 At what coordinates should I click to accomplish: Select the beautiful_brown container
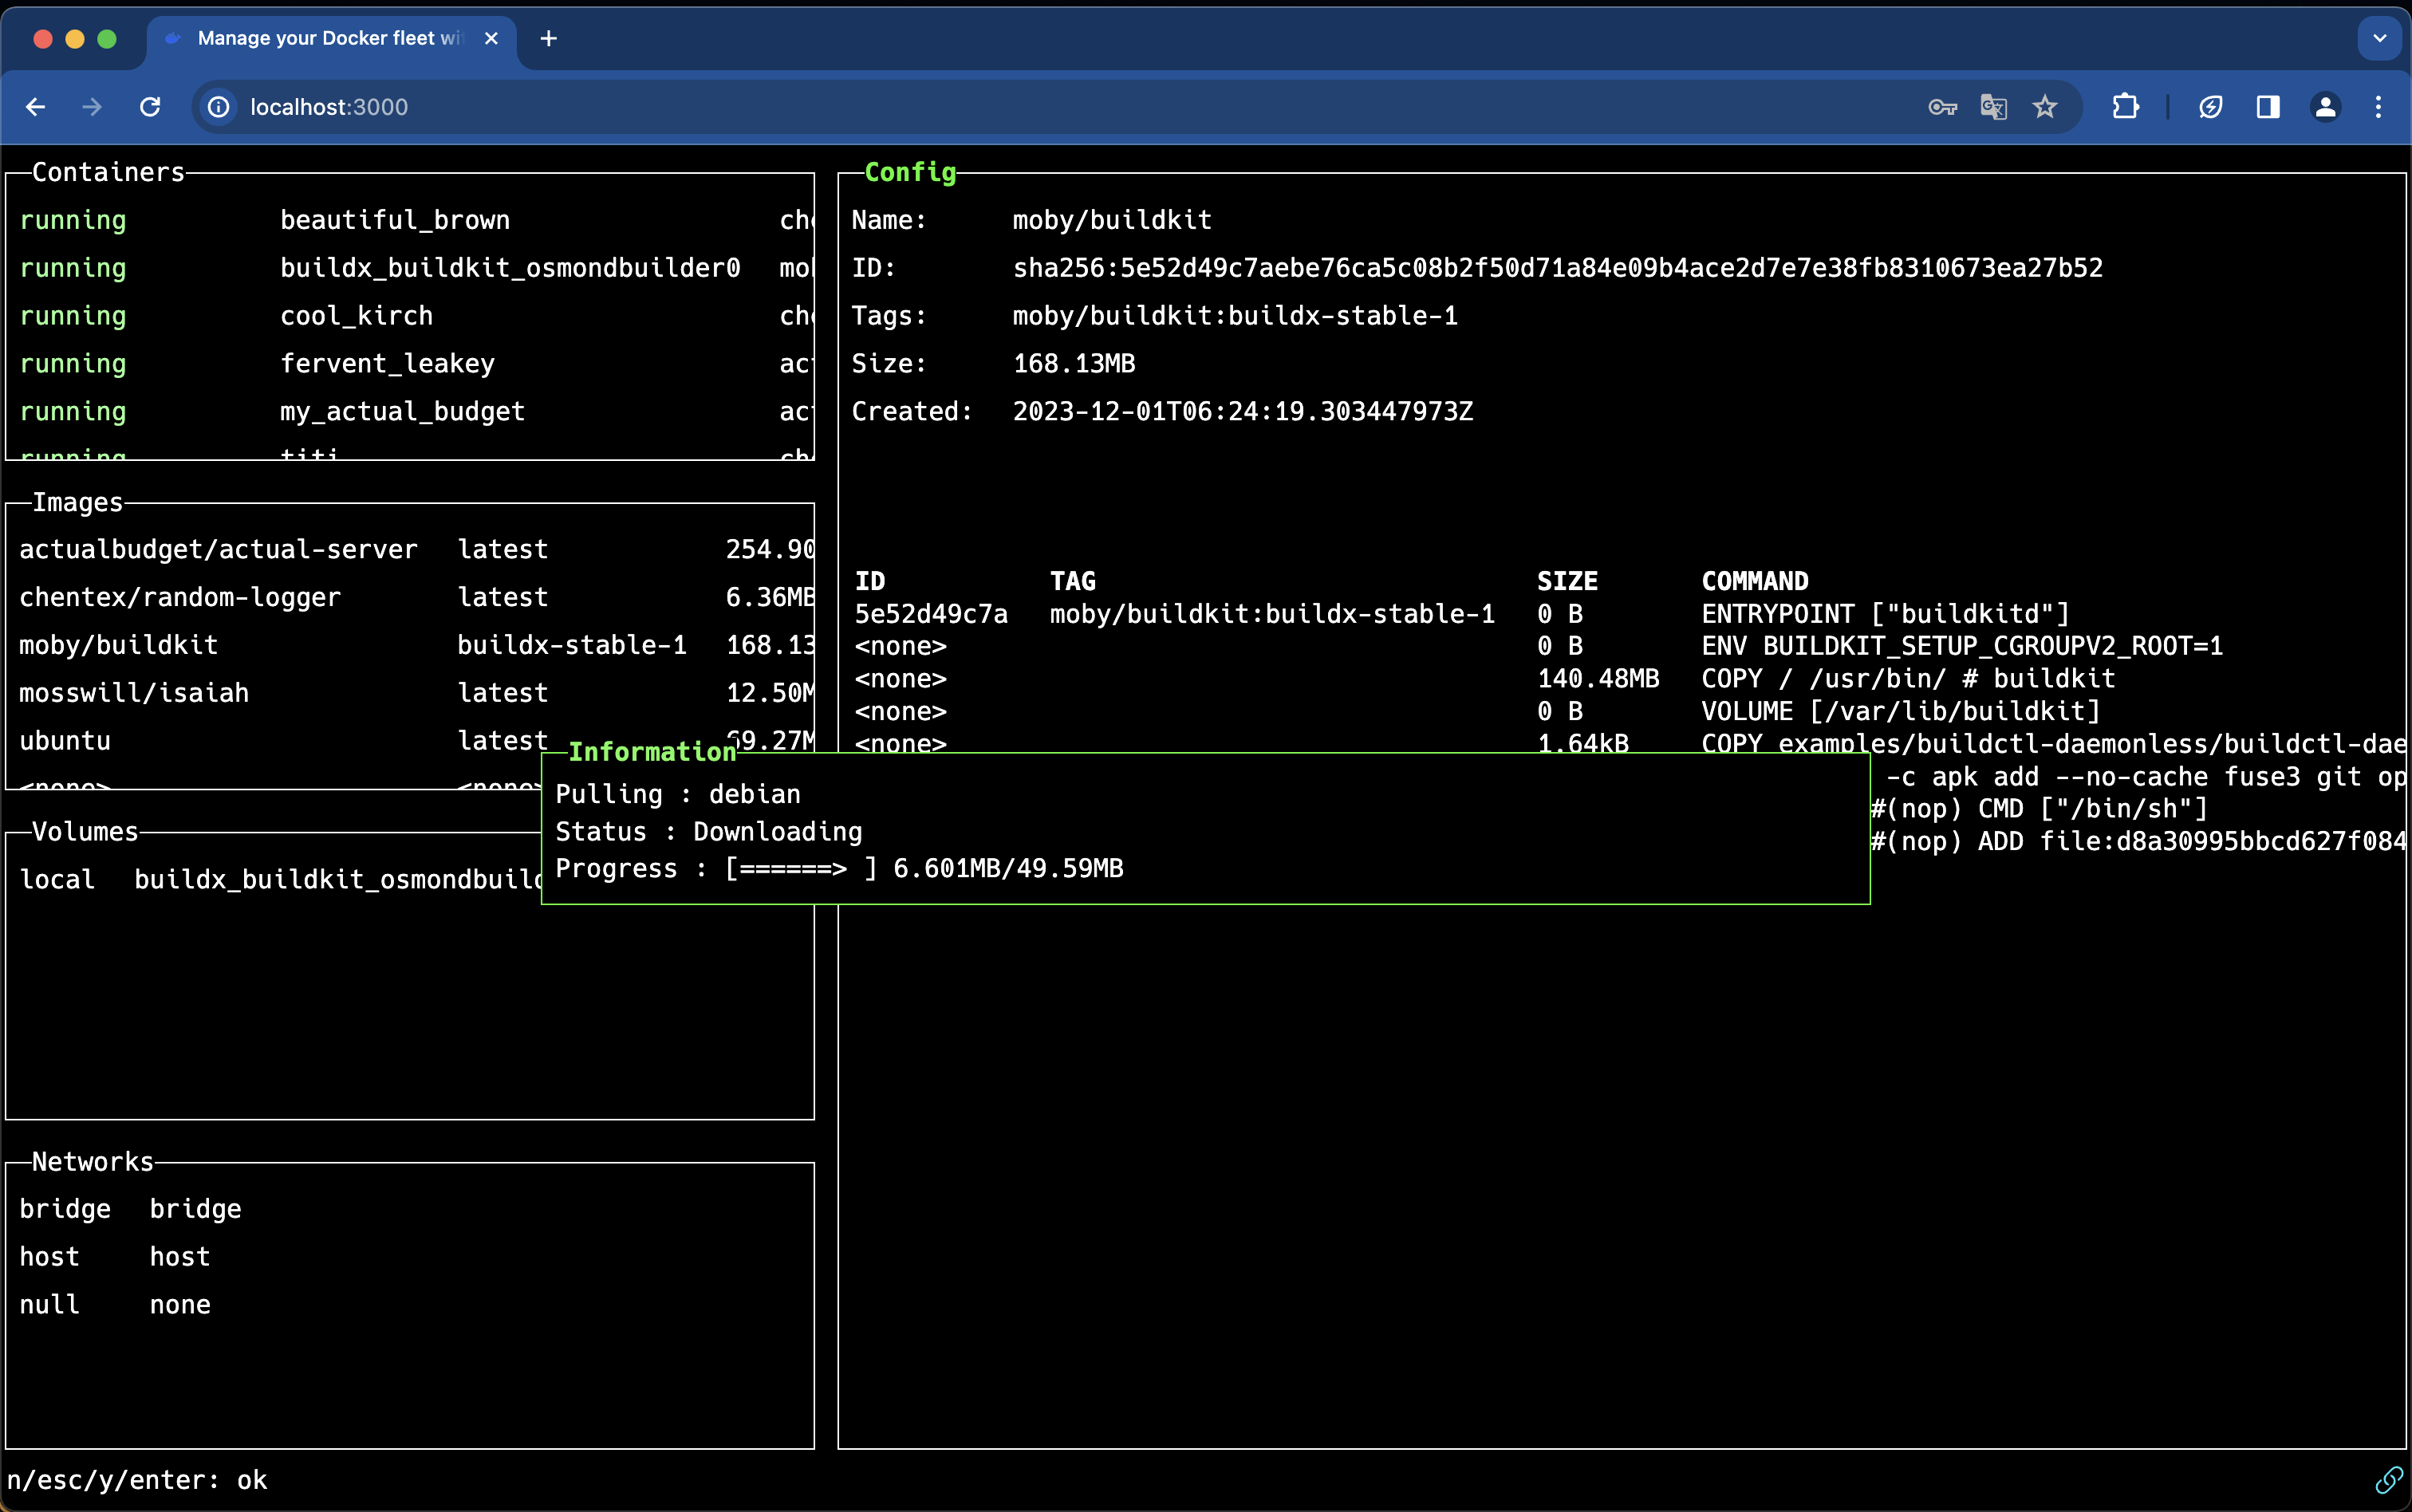click(394, 220)
